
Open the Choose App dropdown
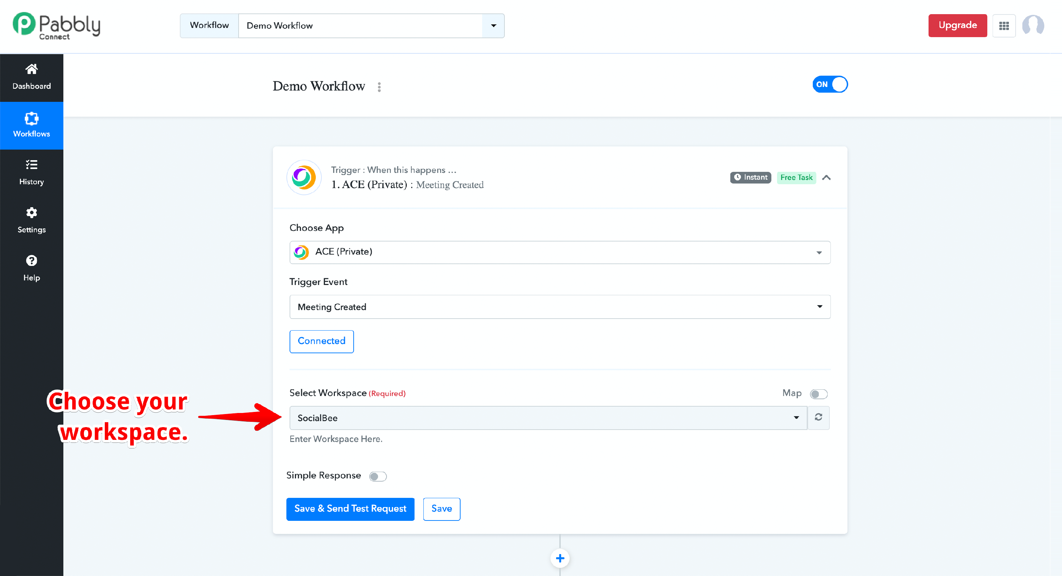tap(559, 252)
